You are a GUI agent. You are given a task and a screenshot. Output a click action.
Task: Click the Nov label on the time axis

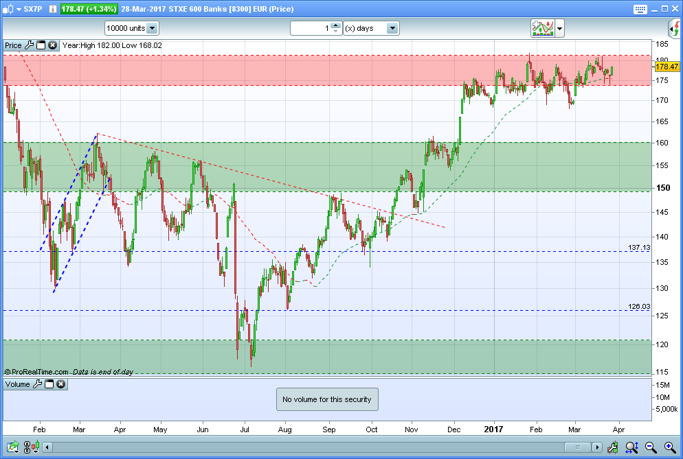point(411,430)
